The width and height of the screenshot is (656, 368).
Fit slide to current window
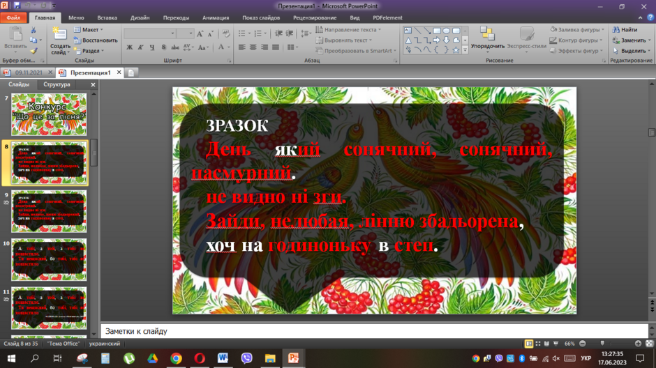(x=649, y=344)
